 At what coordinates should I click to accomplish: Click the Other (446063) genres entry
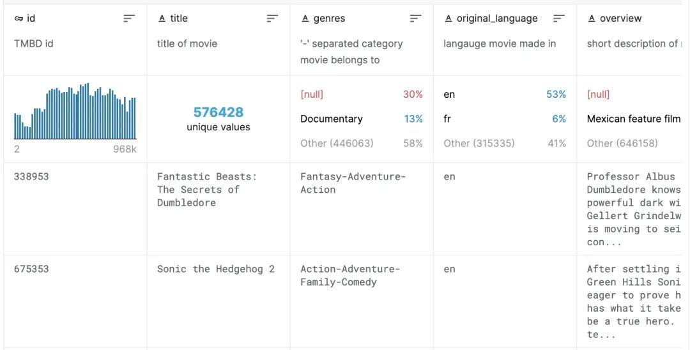click(337, 143)
